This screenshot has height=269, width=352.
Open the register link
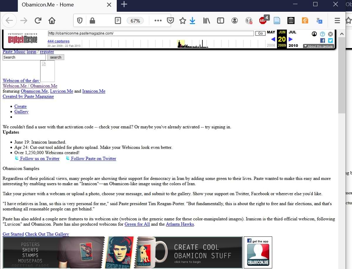click(x=47, y=52)
